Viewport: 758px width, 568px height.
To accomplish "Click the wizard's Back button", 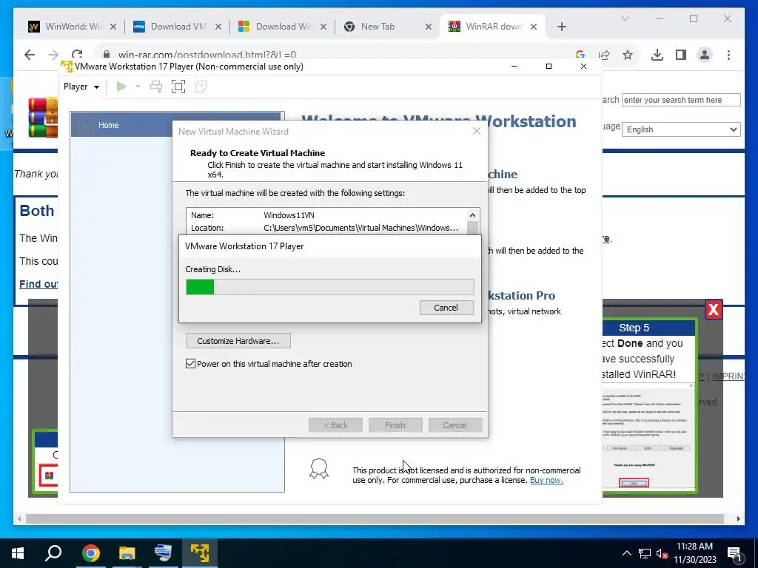I will click(x=335, y=425).
